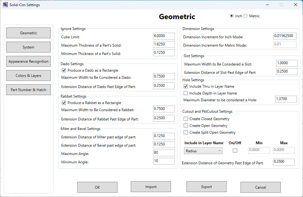Click the Cube Limit input field

164,36
